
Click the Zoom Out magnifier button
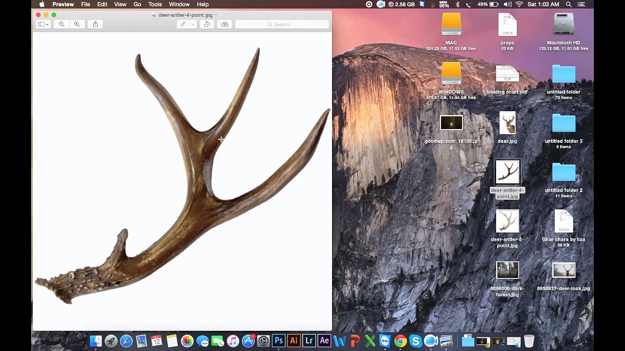pyautogui.click(x=62, y=24)
